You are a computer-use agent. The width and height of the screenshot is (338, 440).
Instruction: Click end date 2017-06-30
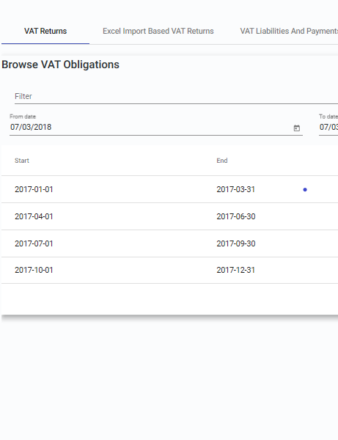pos(236,216)
